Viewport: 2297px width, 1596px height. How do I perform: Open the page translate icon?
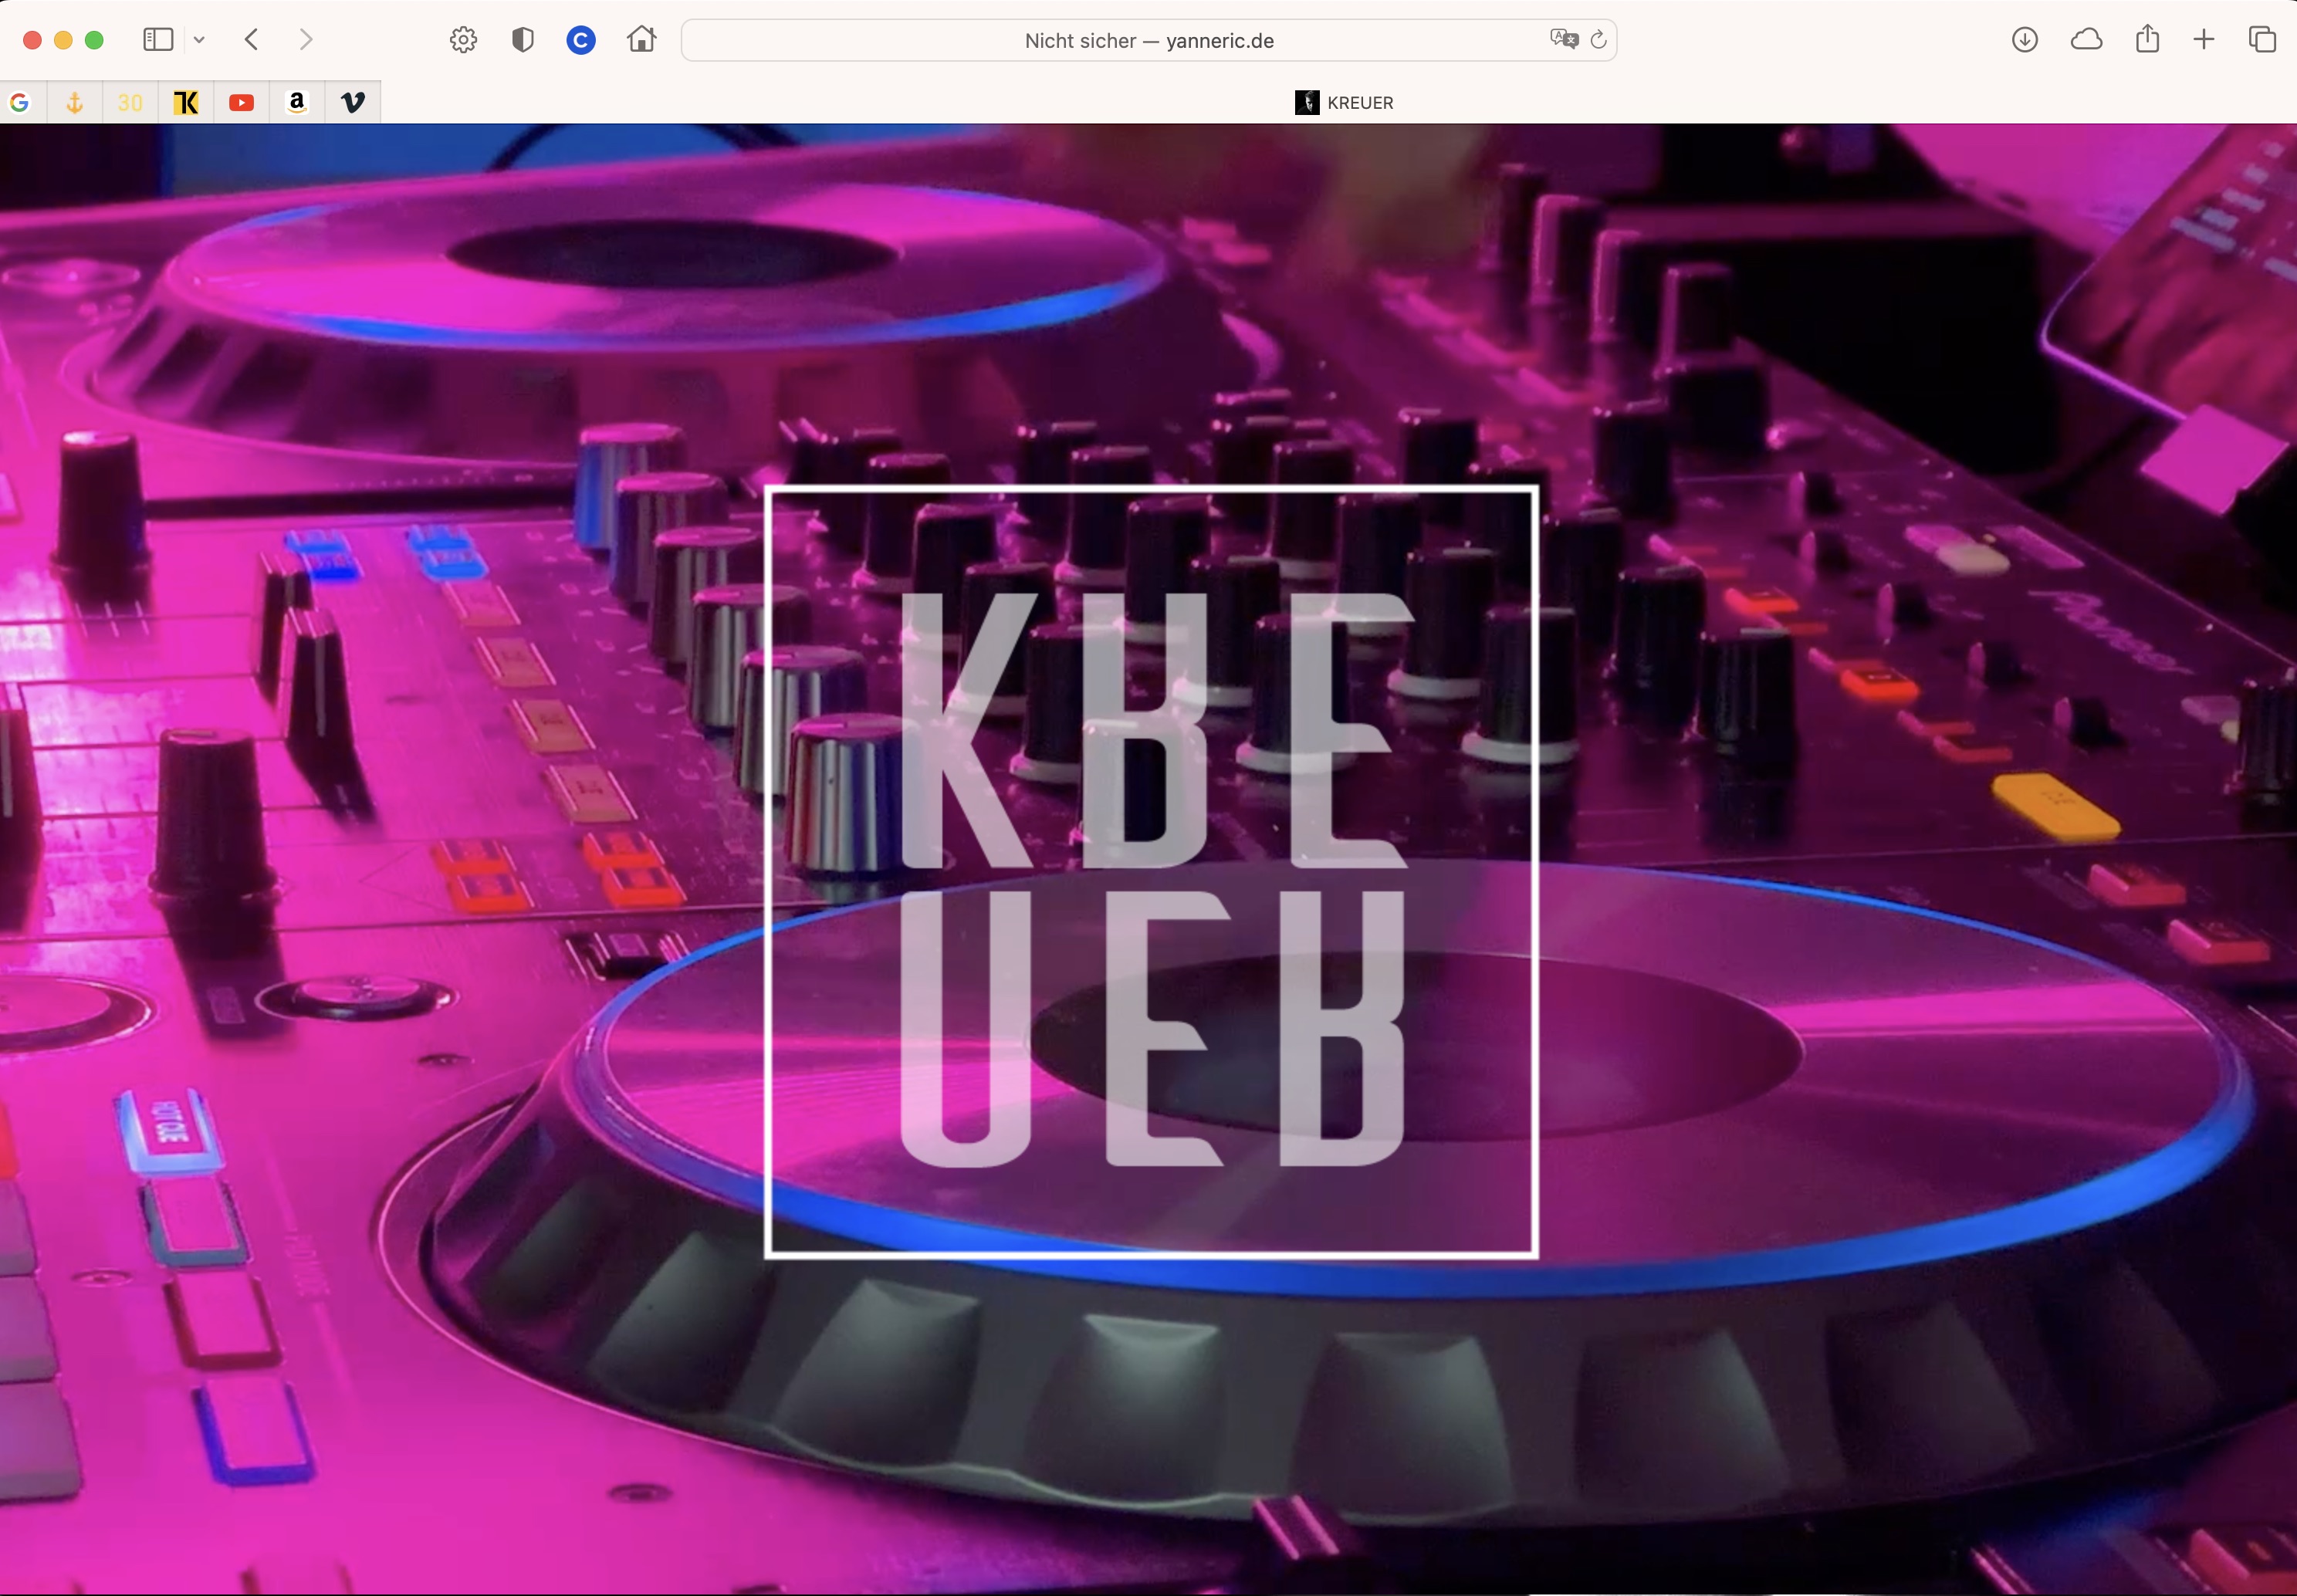1564,39
